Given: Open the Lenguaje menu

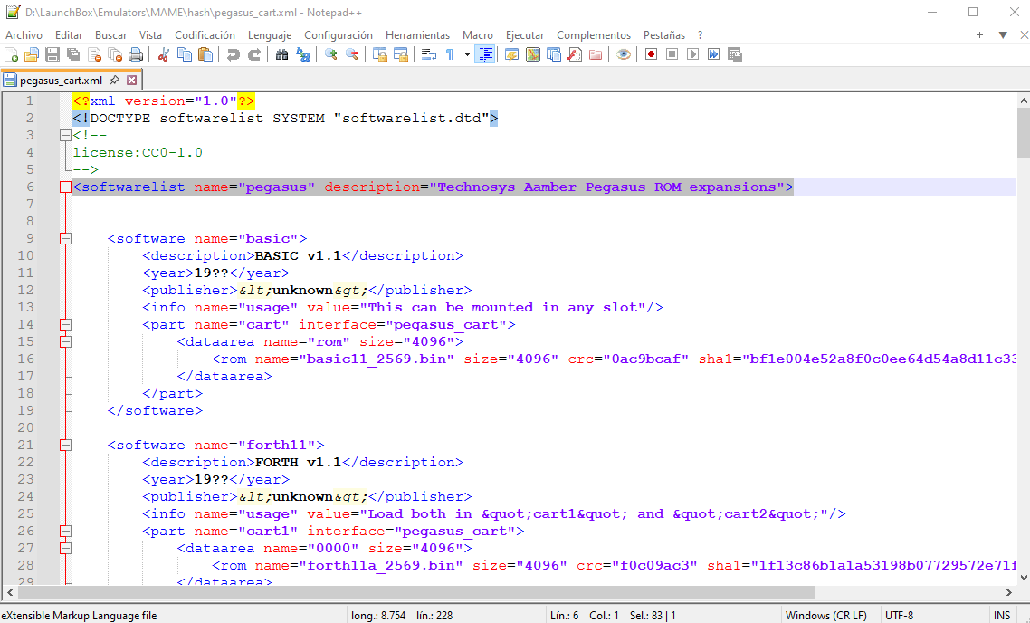Looking at the screenshot, I should pyautogui.click(x=270, y=35).
